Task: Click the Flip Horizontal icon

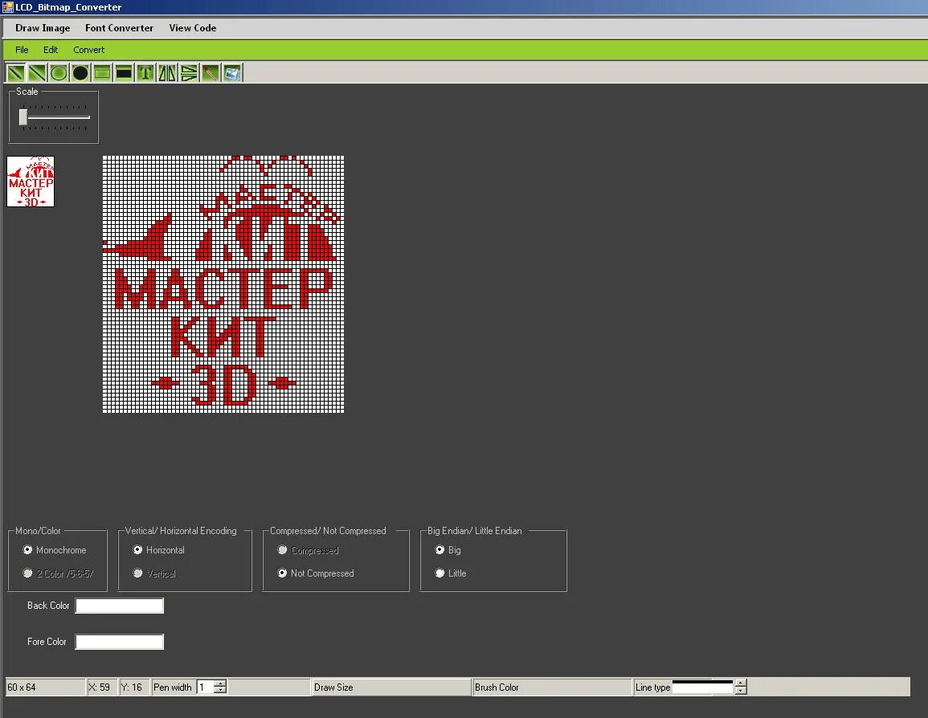Action: 167,73
